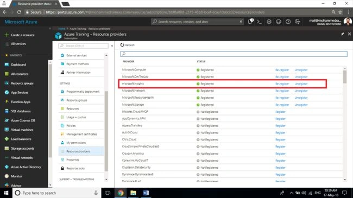Focus the top Search resources field

point(197,22)
